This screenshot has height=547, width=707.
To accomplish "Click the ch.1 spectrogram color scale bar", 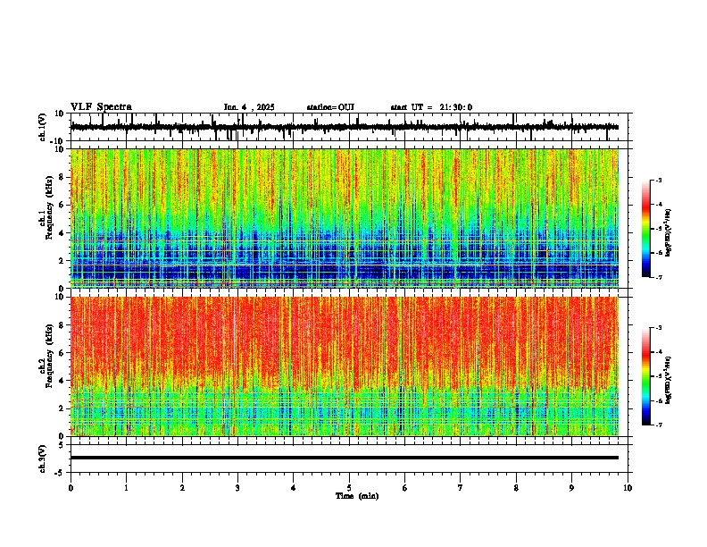I will (645, 229).
